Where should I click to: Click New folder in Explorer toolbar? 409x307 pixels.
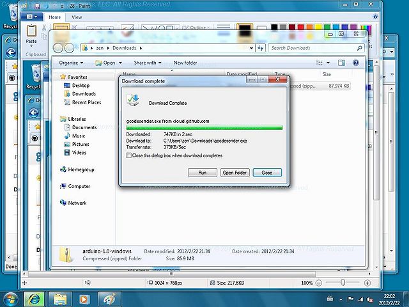tap(185, 63)
